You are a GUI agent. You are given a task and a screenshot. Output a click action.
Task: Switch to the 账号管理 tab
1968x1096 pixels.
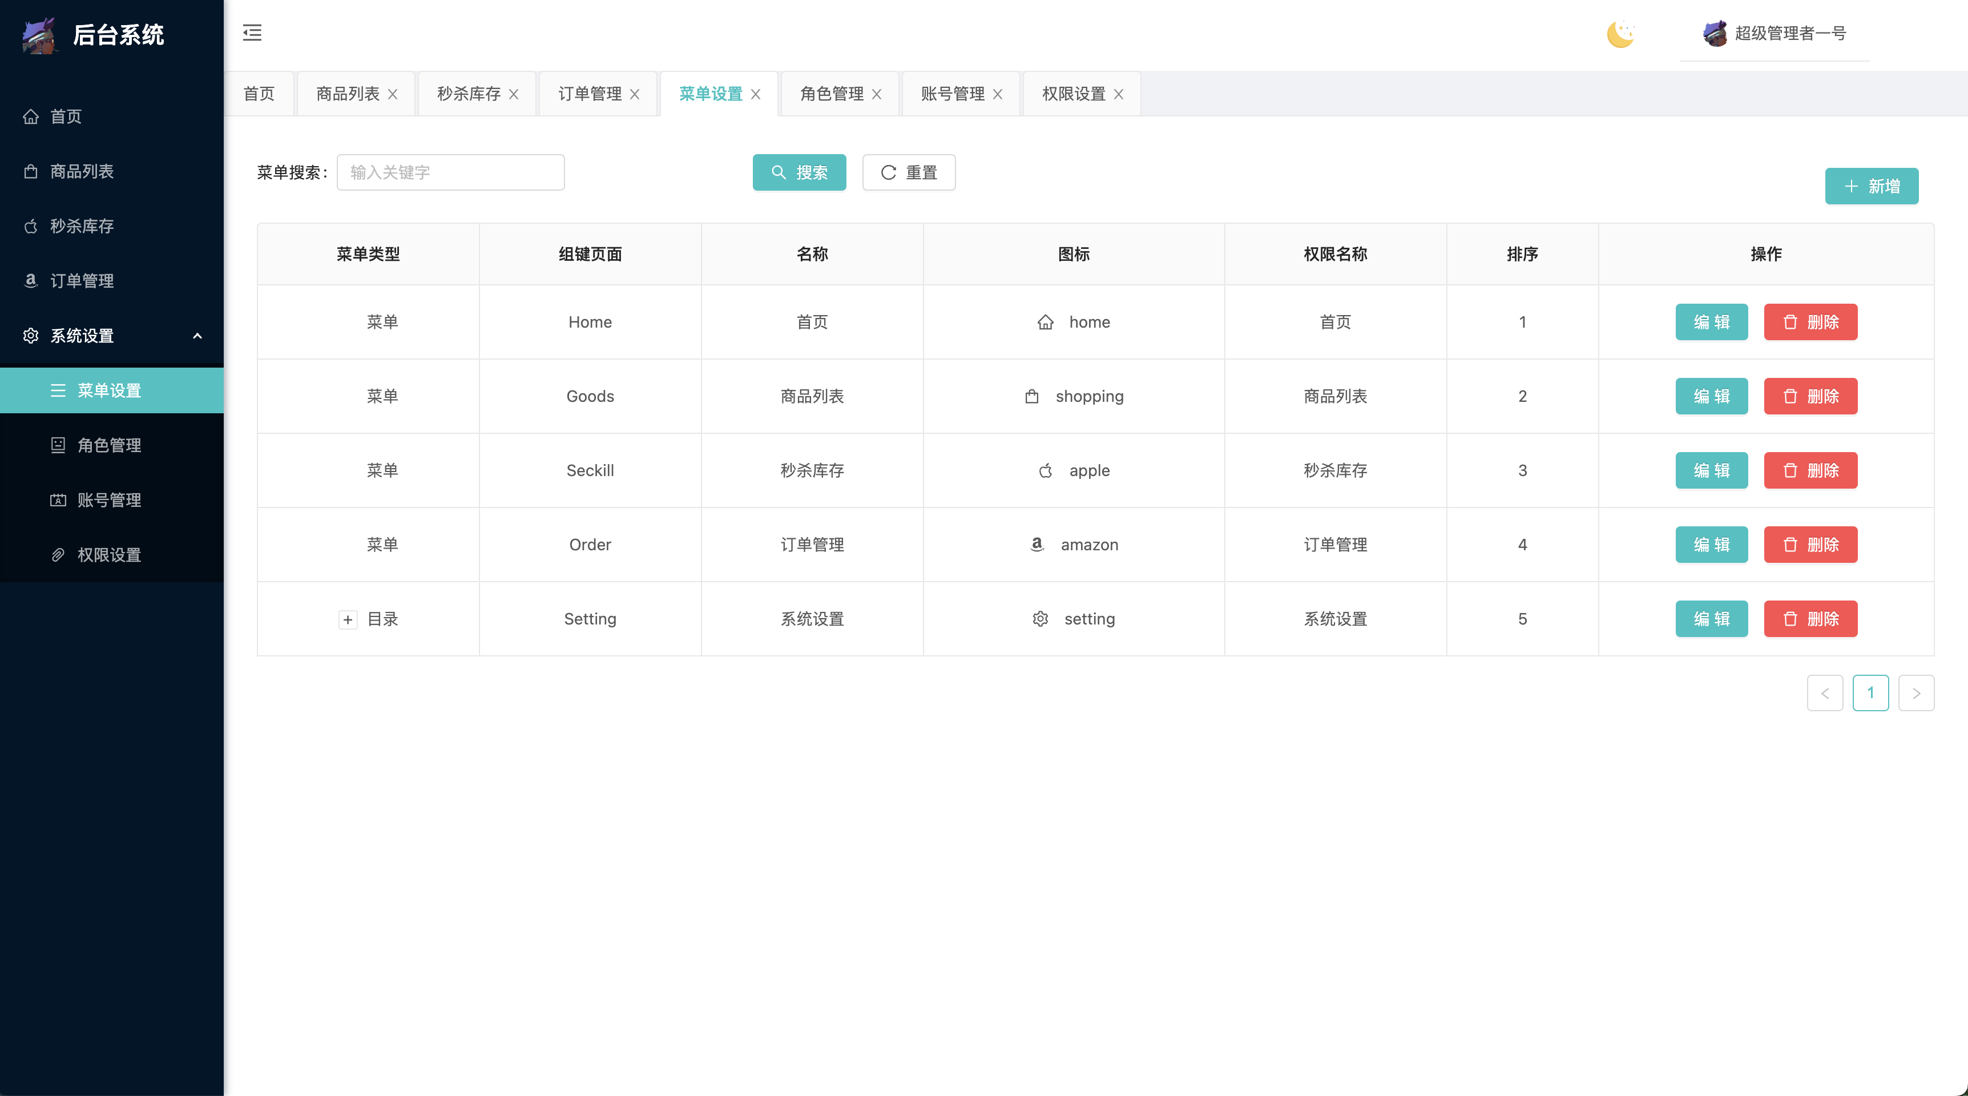952,94
